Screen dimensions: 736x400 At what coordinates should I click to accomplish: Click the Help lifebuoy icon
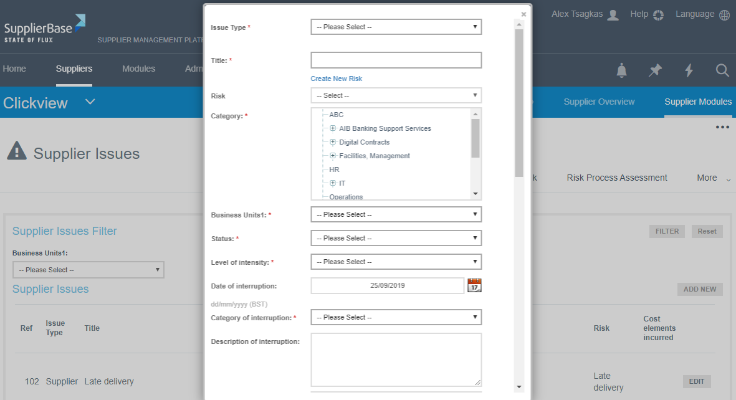pos(658,15)
